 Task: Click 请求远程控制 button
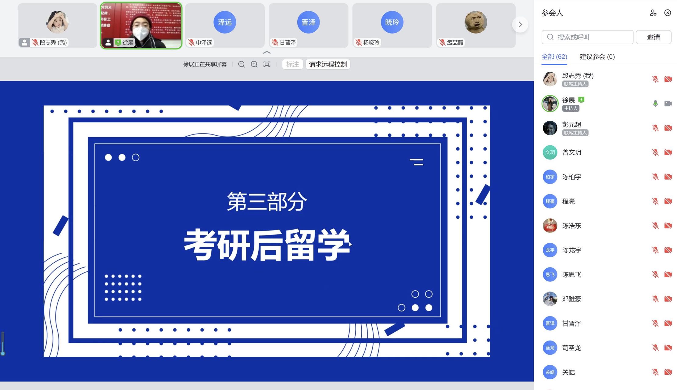(x=328, y=64)
